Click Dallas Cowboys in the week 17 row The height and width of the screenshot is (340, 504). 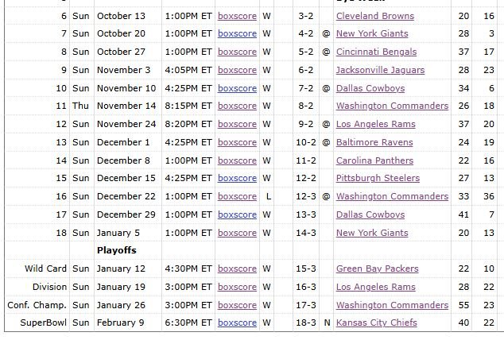click(370, 214)
